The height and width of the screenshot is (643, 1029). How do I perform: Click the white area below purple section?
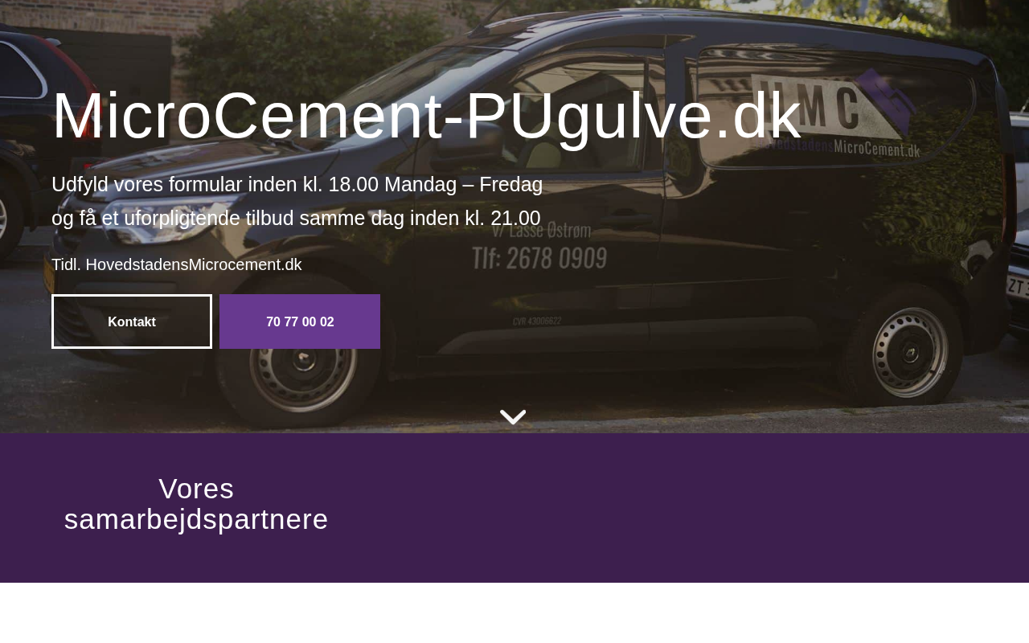pos(514,612)
